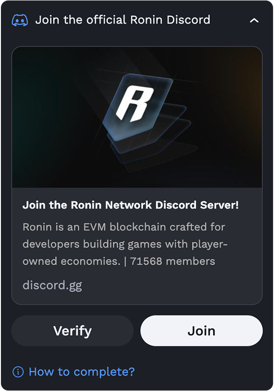Click the word Ronin in the header

[x=146, y=20]
